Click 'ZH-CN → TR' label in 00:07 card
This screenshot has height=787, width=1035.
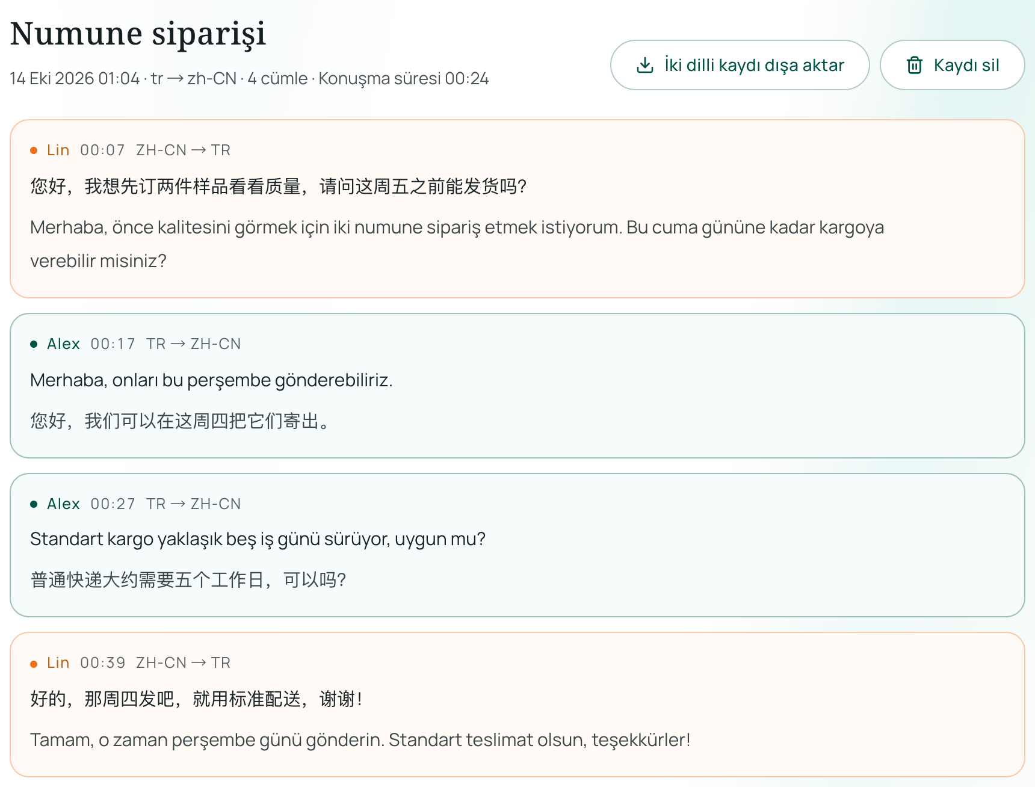(183, 150)
